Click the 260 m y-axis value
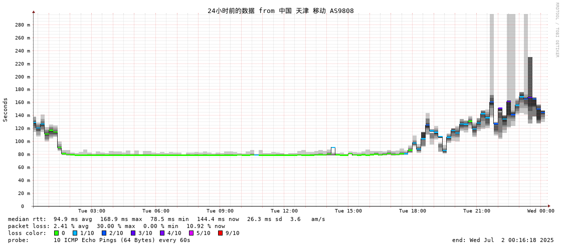562x247 pixels. 23,38
